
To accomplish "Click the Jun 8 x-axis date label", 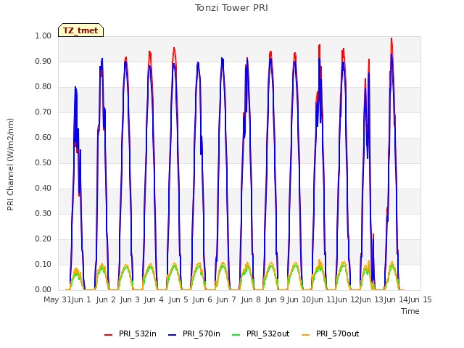I will pos(251,299).
